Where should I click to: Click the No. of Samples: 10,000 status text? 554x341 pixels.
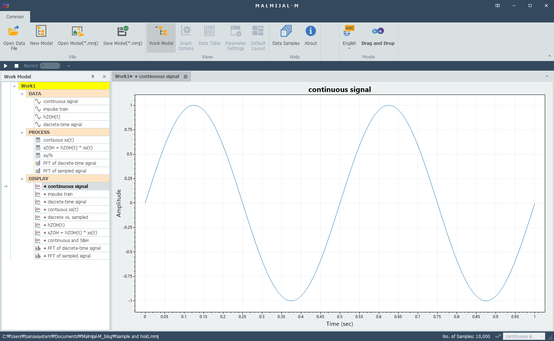point(466,337)
